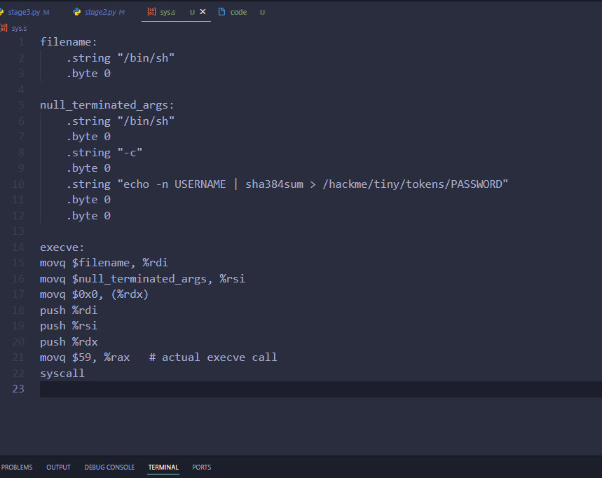The image size is (602, 478).
Task: Select the TERMINAL panel tab
Action: click(x=163, y=467)
